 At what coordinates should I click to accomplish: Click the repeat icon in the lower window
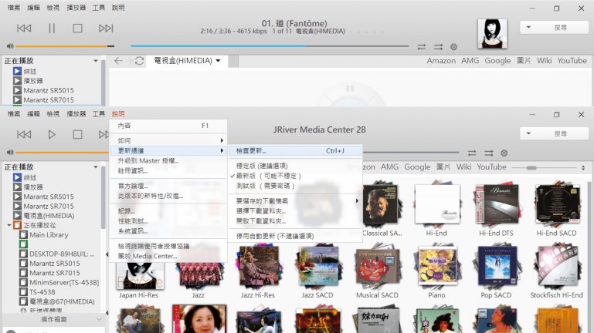[472, 153]
